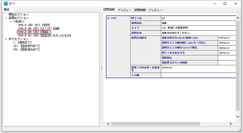Screen dimensions: 243x133
Task: Click the [N] 数値入力回答設問 value
Action: [x=175, y=28]
